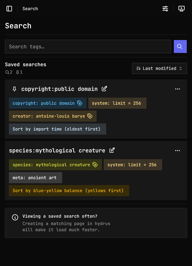Screen dimensions: 192x266
Task: Click tag icon on antoine-louis barye chip
Action: coord(90,116)
